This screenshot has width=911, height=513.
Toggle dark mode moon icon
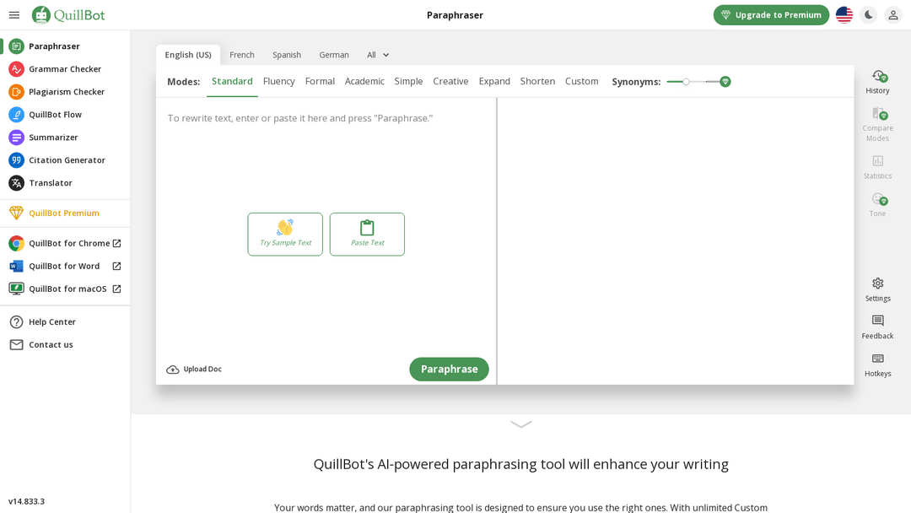pyautogui.click(x=868, y=15)
